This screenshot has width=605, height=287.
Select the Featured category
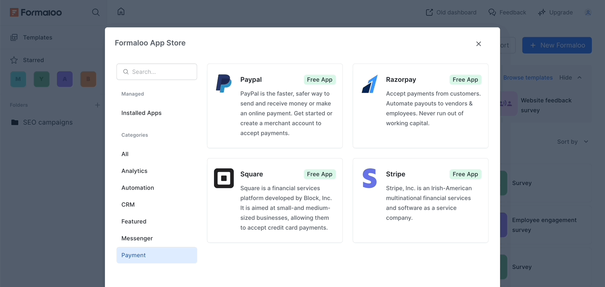tap(134, 221)
